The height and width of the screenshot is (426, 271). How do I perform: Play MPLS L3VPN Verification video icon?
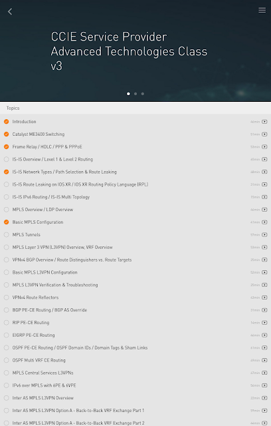(264, 285)
